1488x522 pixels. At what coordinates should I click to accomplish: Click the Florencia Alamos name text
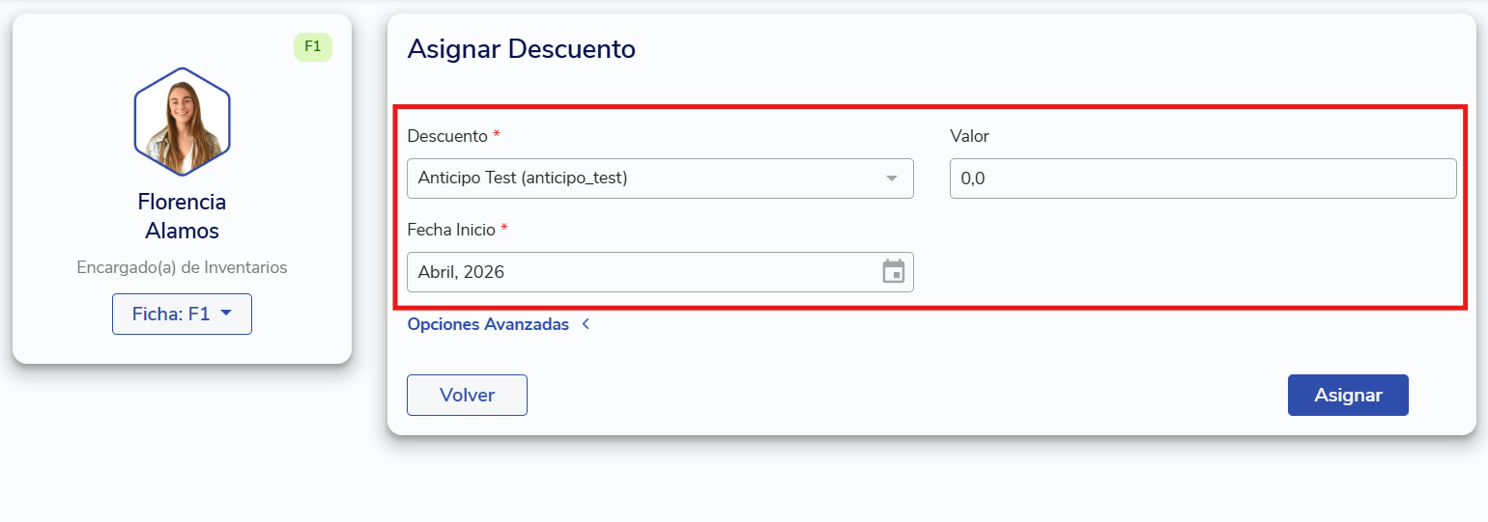tap(182, 216)
